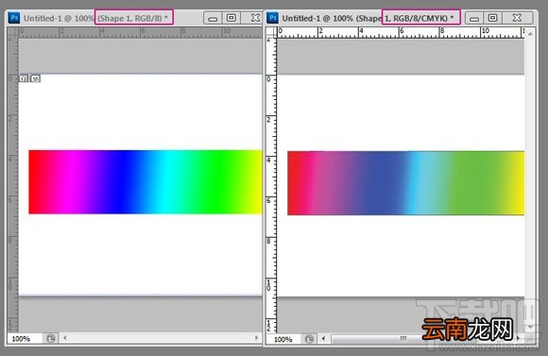Close the right RGB/8/CMYK window
This screenshot has height=356, width=548.
[517, 18]
